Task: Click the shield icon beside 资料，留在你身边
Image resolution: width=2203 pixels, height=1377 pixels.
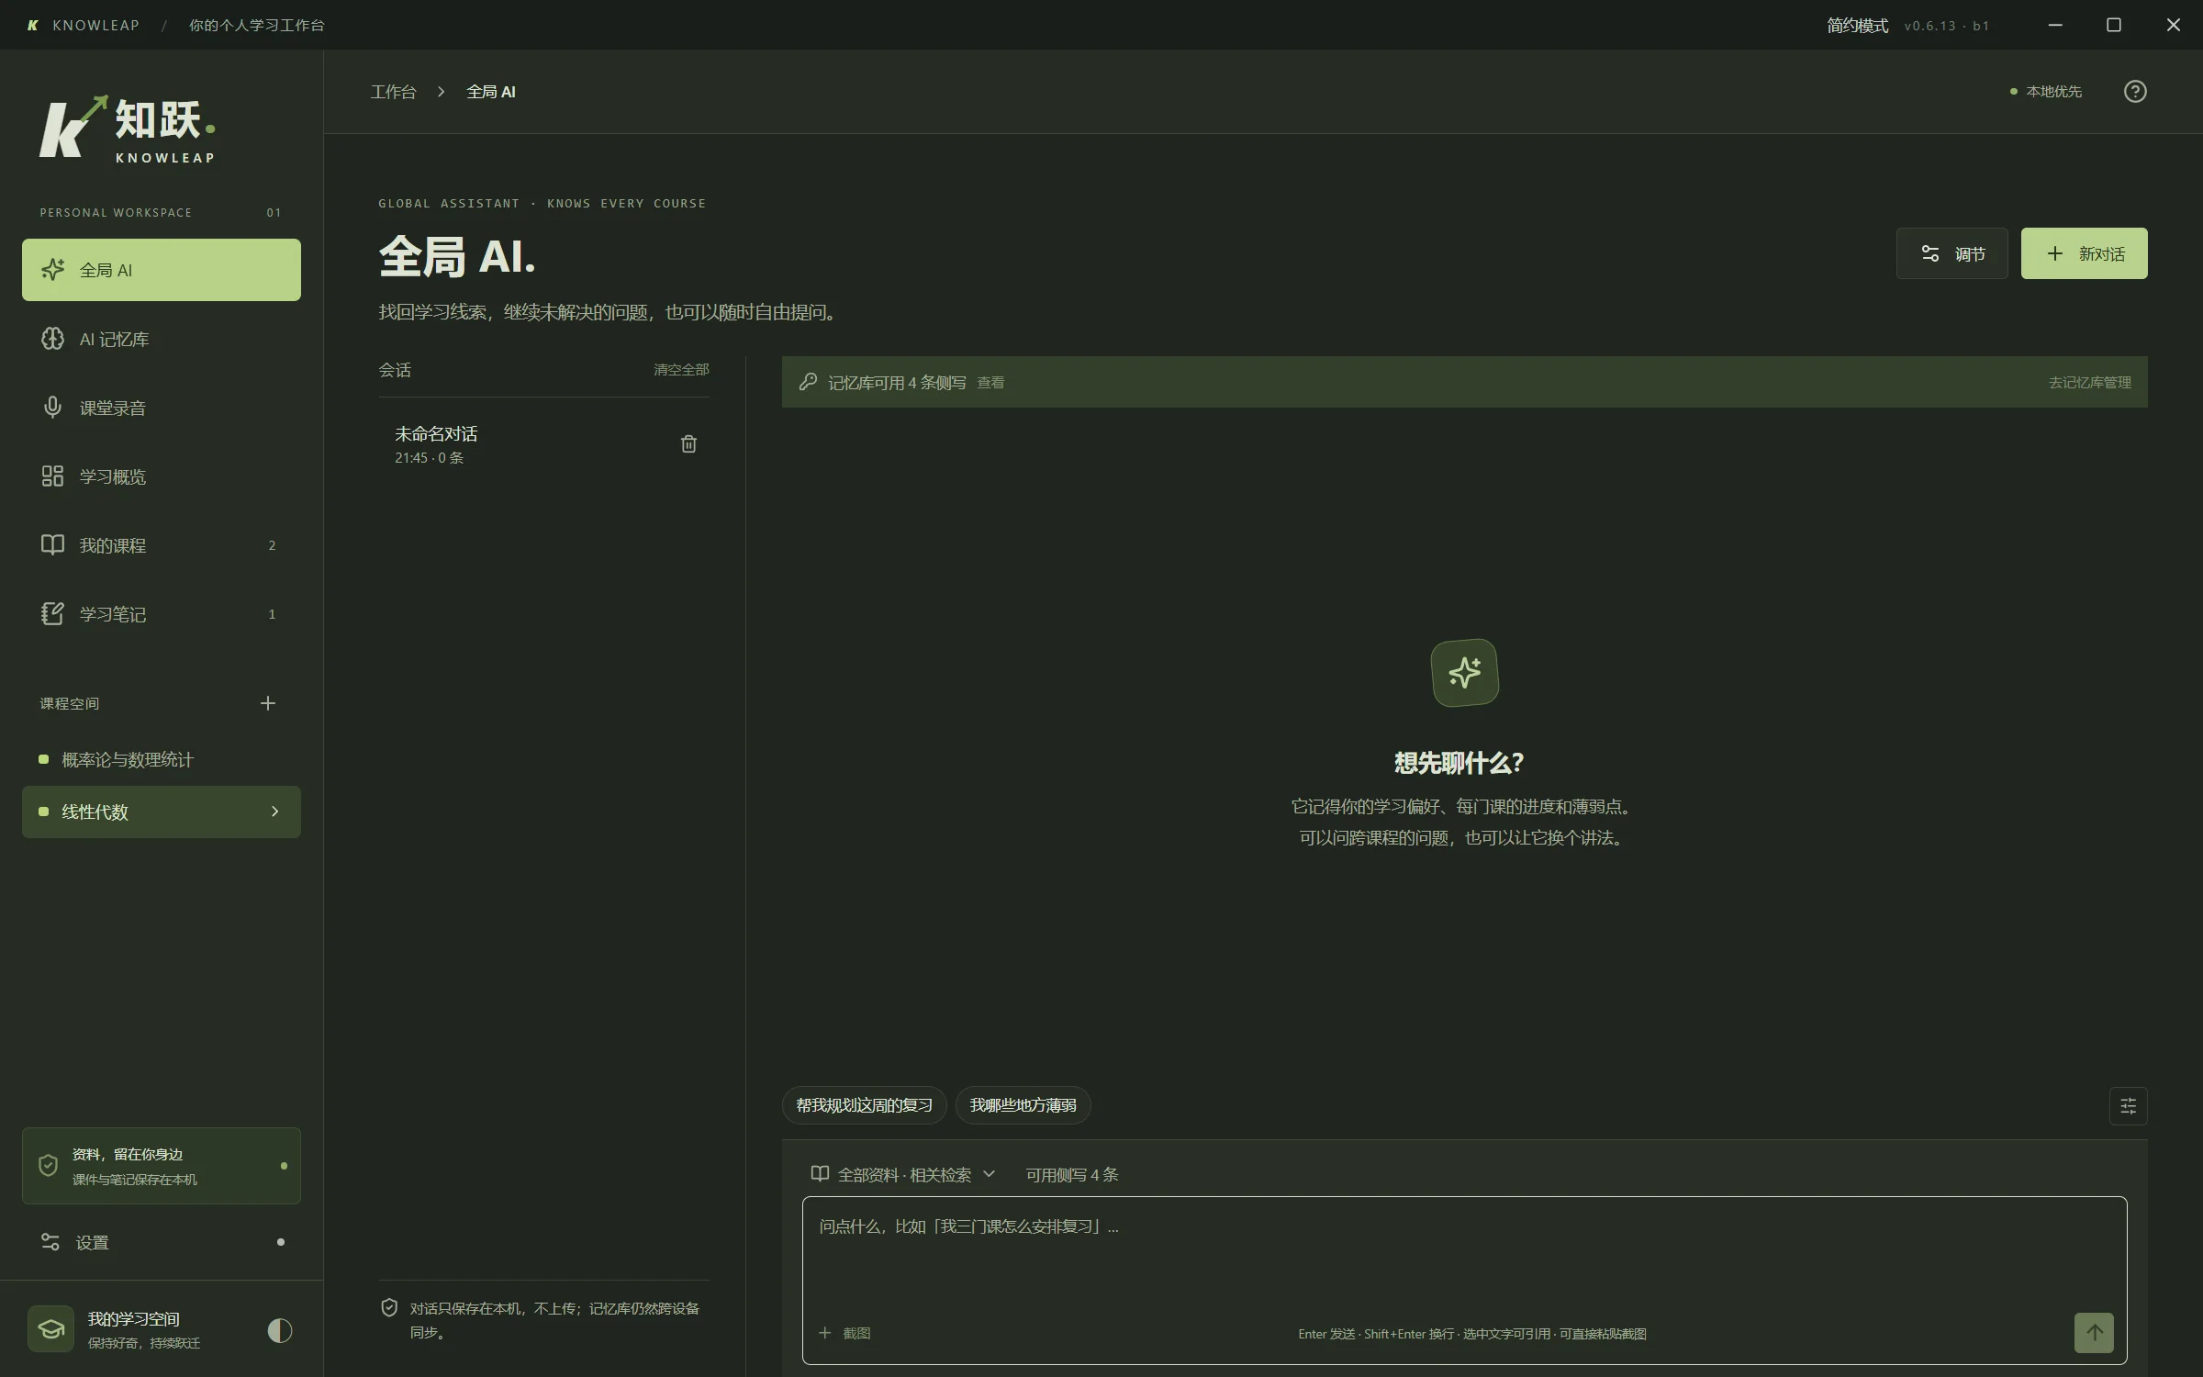Action: [48, 1166]
